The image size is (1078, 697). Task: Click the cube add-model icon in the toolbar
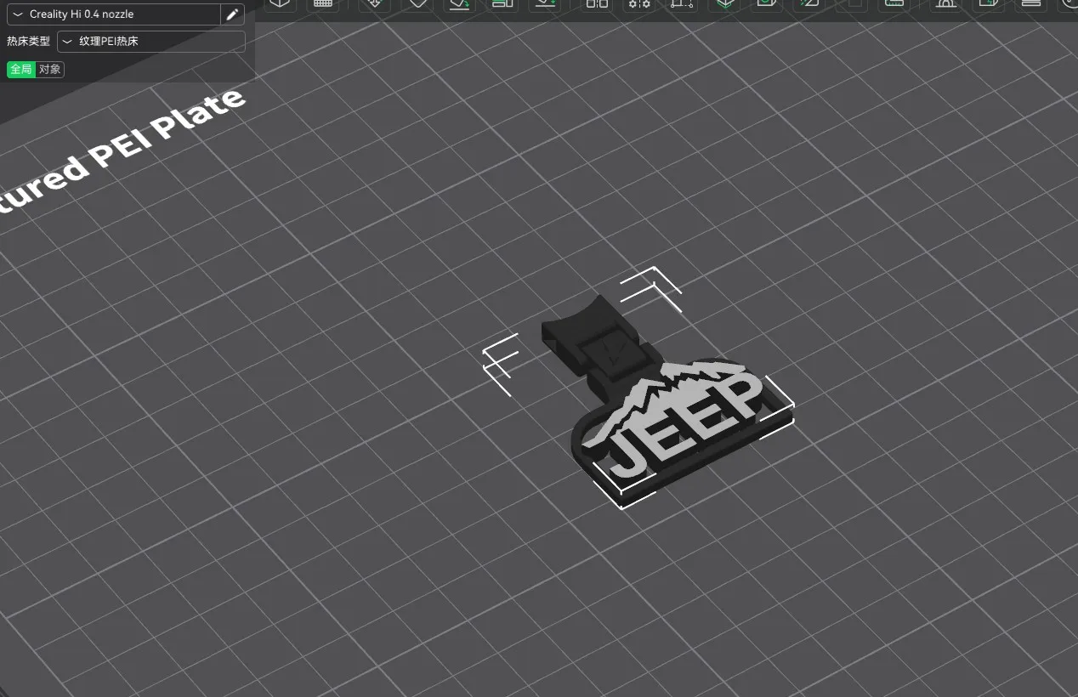tap(281, 4)
